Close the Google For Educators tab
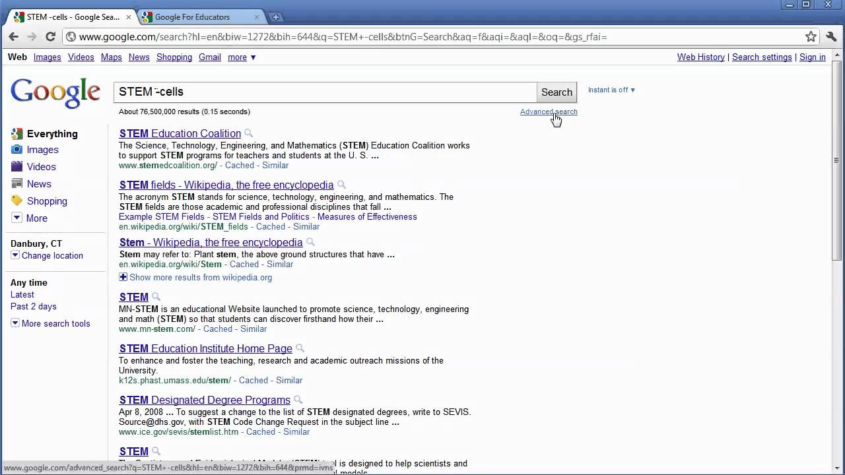Image resolution: width=845 pixels, height=475 pixels. point(257,17)
